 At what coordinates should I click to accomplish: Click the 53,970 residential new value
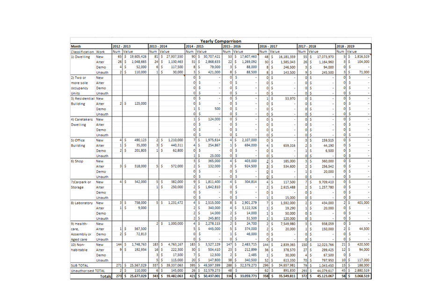tap(290, 98)
